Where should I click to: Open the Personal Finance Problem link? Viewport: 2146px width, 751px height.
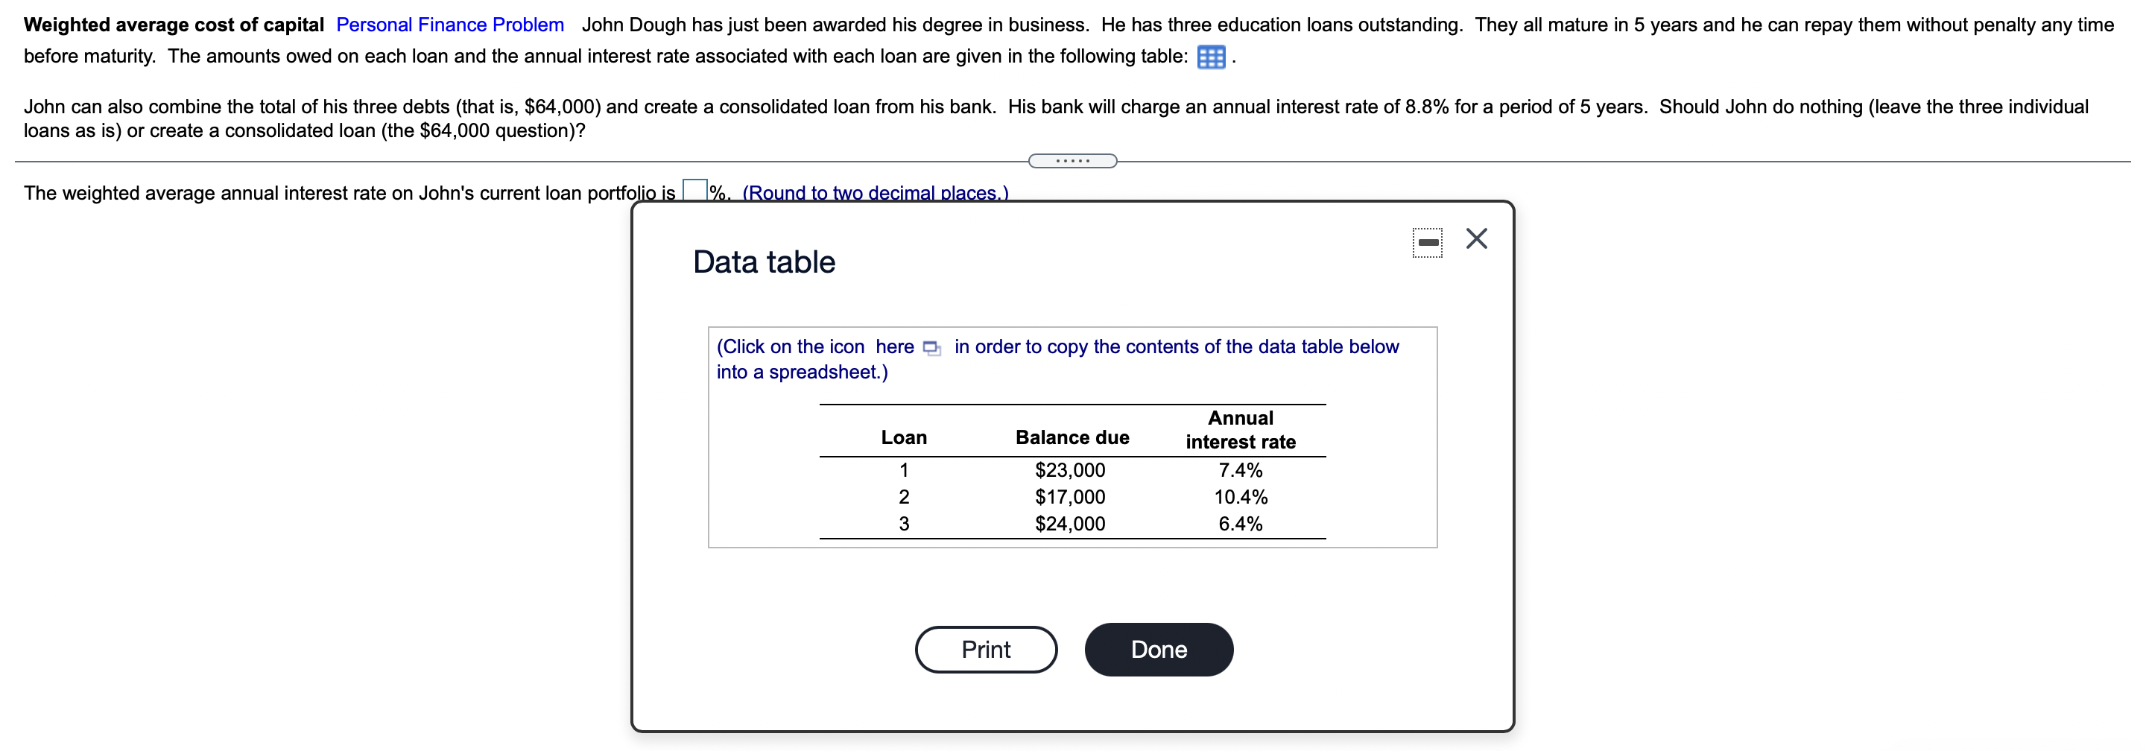450,25
